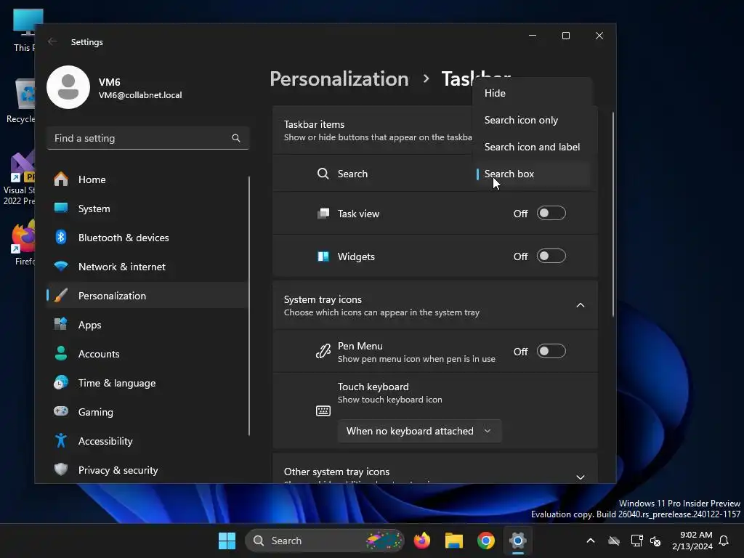Open Accounts settings category
Screen dimensions: 744x558
(147, 354)
